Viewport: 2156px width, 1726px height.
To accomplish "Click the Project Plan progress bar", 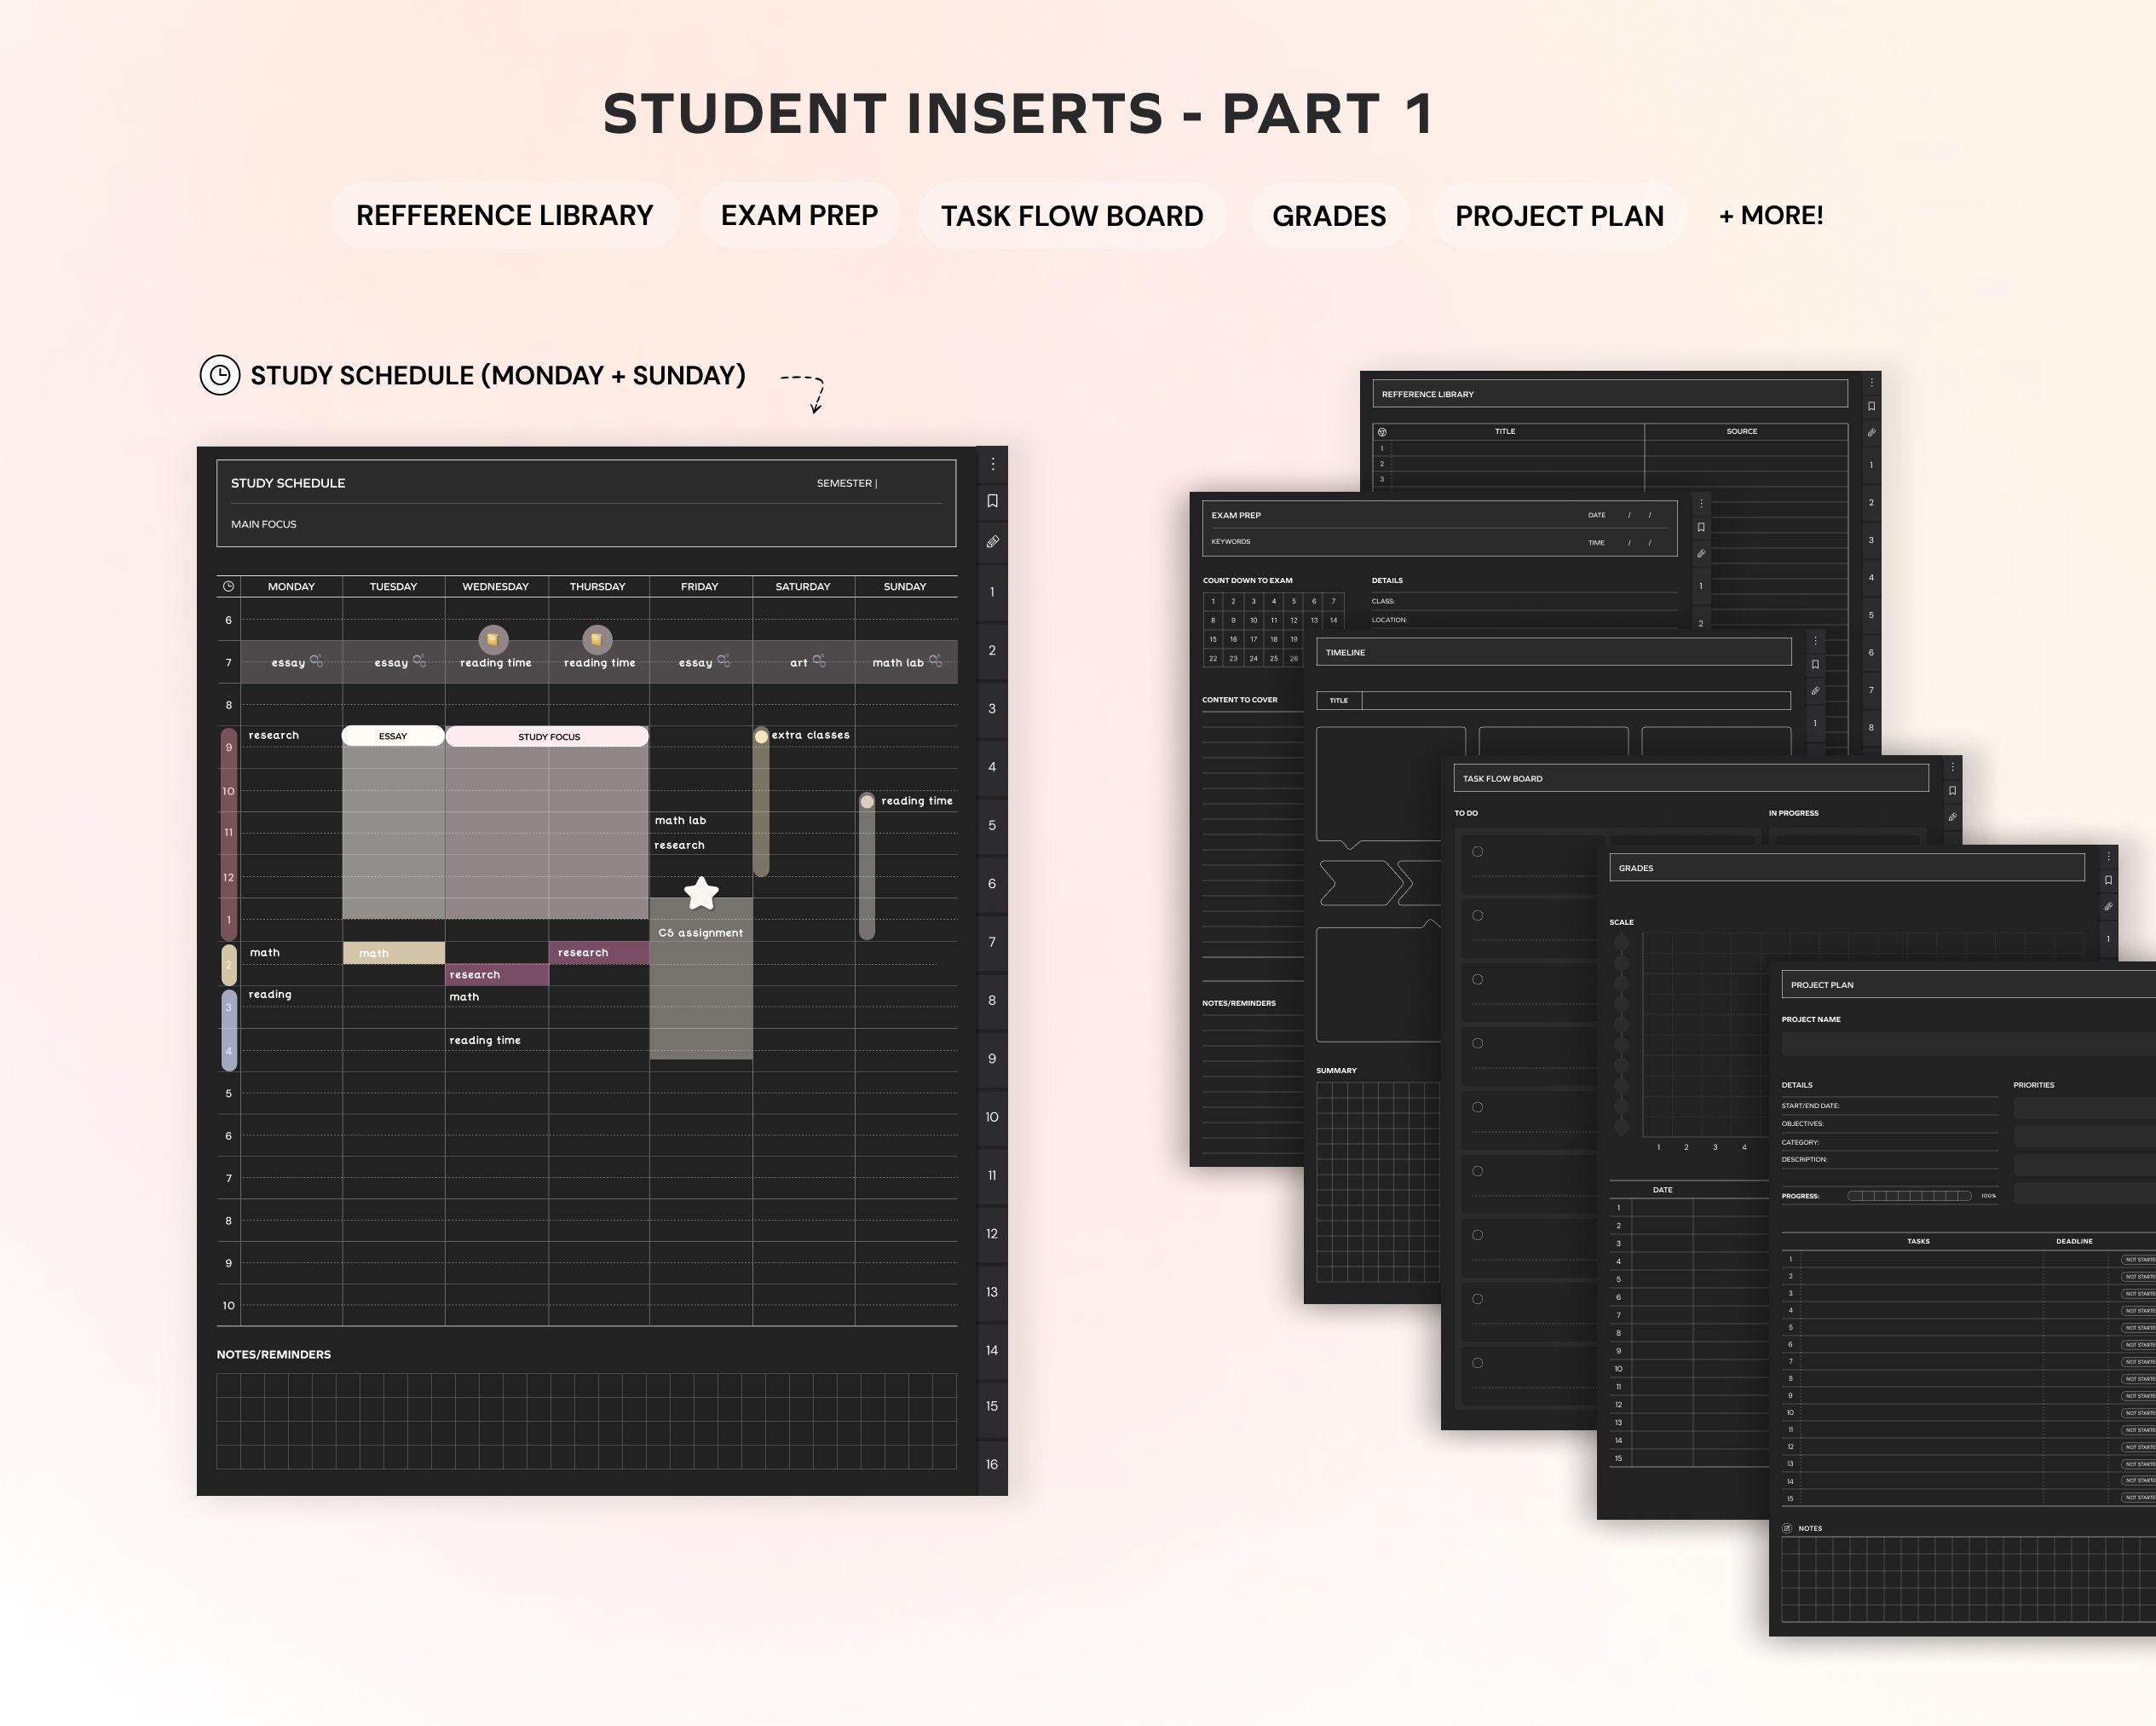I will (1909, 1196).
